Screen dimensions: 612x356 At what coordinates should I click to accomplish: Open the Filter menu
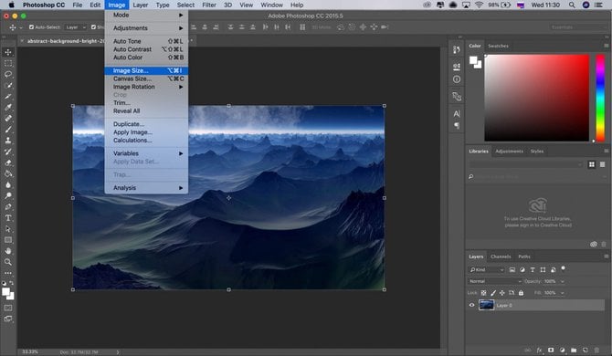click(209, 5)
